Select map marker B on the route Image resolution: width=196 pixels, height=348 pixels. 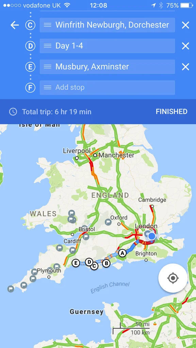106,263
